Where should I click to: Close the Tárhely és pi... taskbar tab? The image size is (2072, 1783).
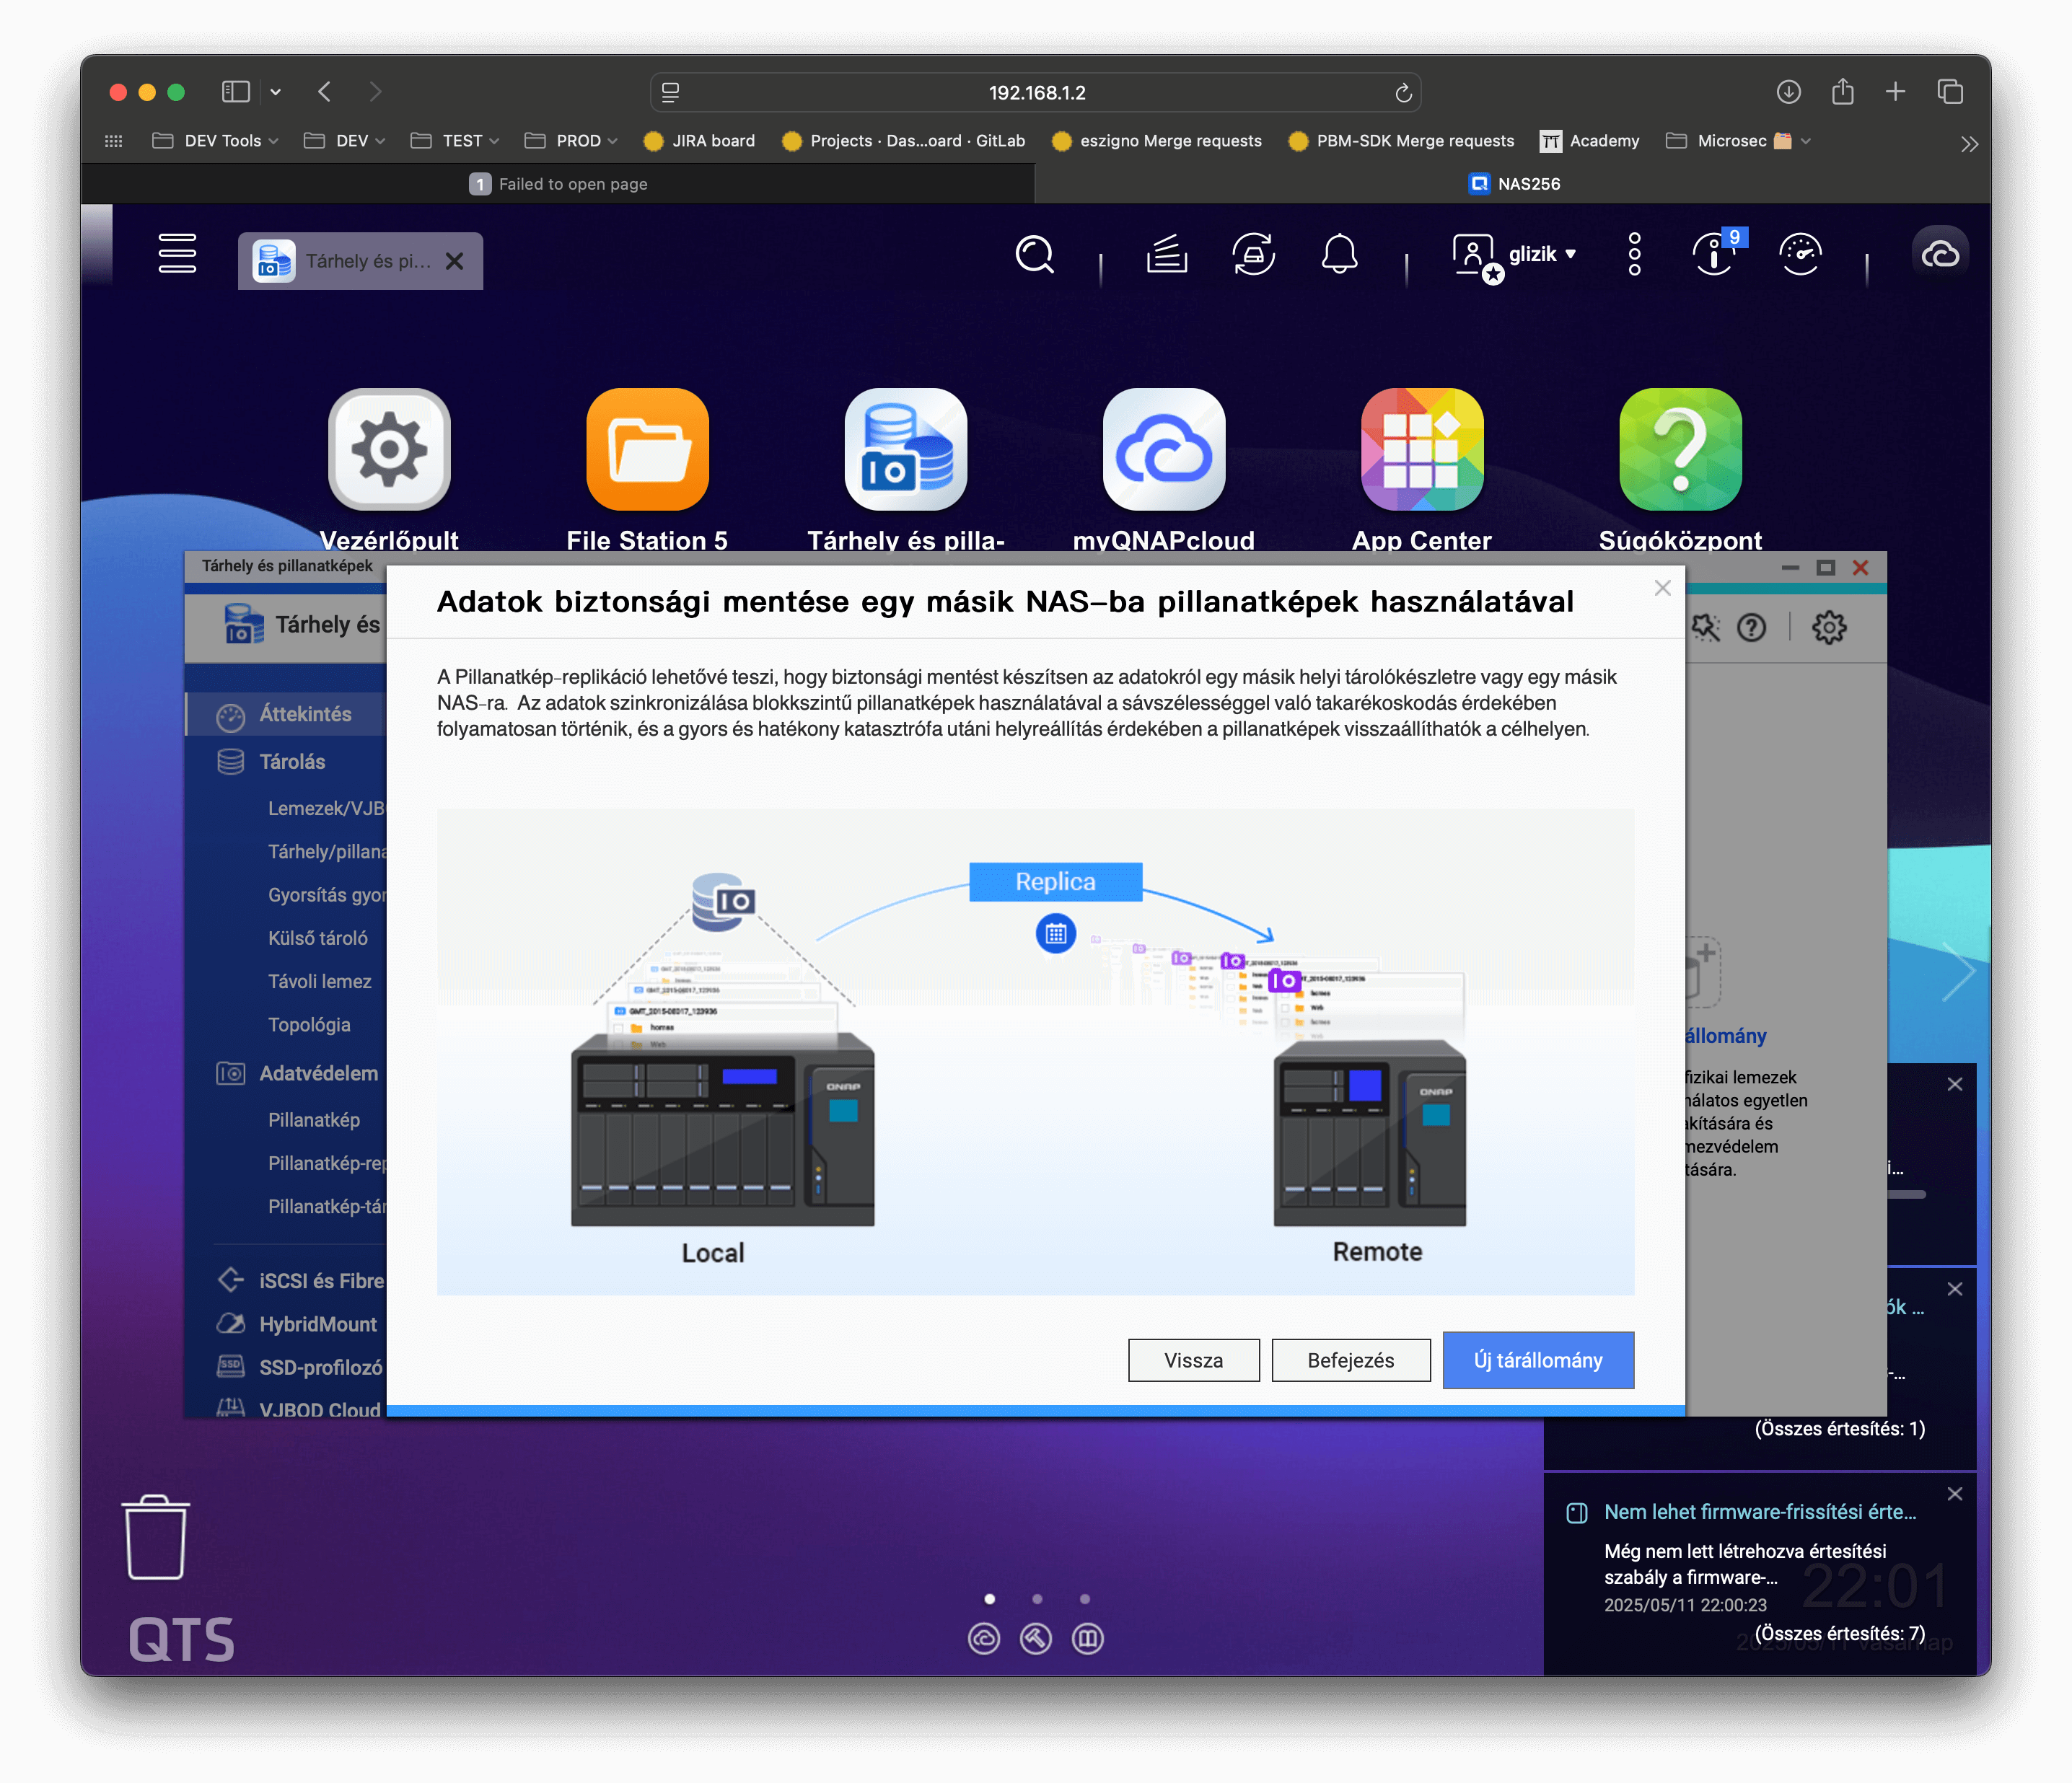pyautogui.click(x=454, y=261)
